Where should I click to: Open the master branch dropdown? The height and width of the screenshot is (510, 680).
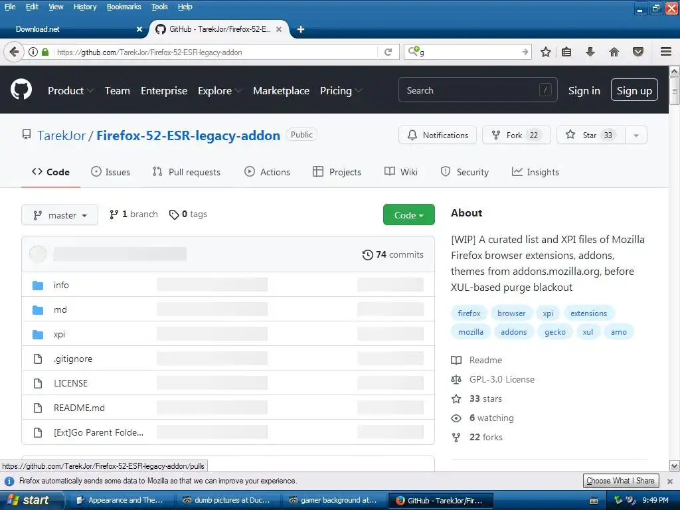click(x=60, y=215)
